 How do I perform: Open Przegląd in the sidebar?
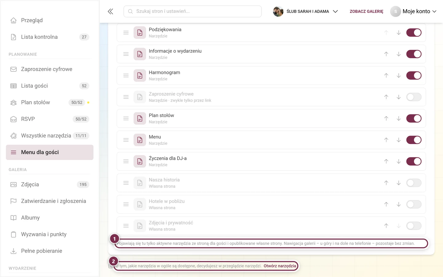(50, 20)
